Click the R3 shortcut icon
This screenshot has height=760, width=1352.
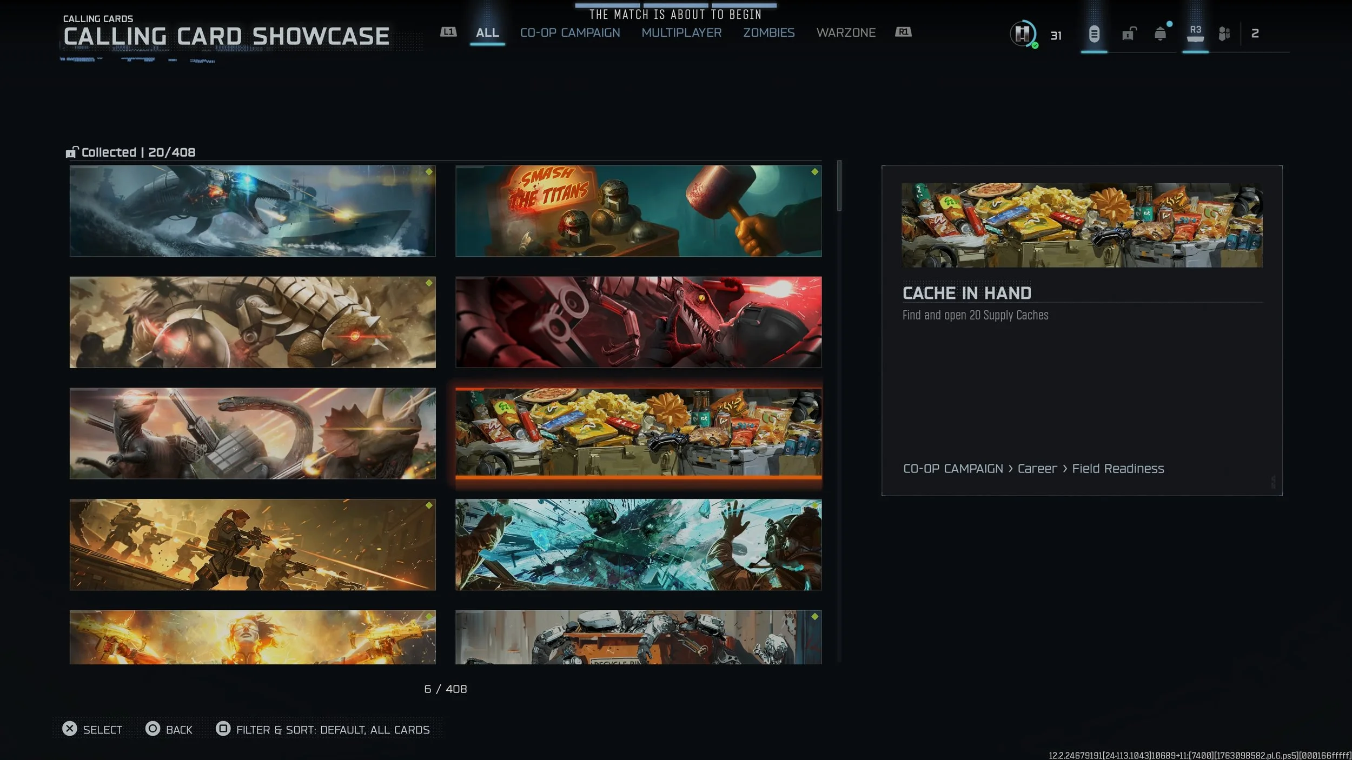click(1195, 34)
